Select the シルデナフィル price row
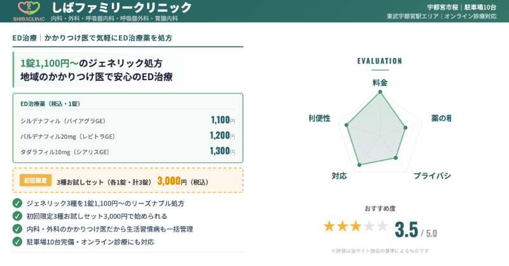Viewport: 509px width, 266px height. click(127, 120)
